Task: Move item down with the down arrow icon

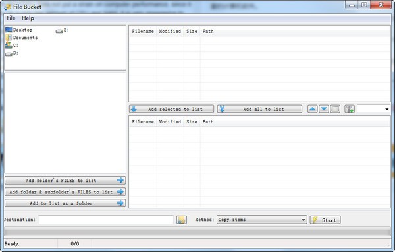Action: coord(324,109)
